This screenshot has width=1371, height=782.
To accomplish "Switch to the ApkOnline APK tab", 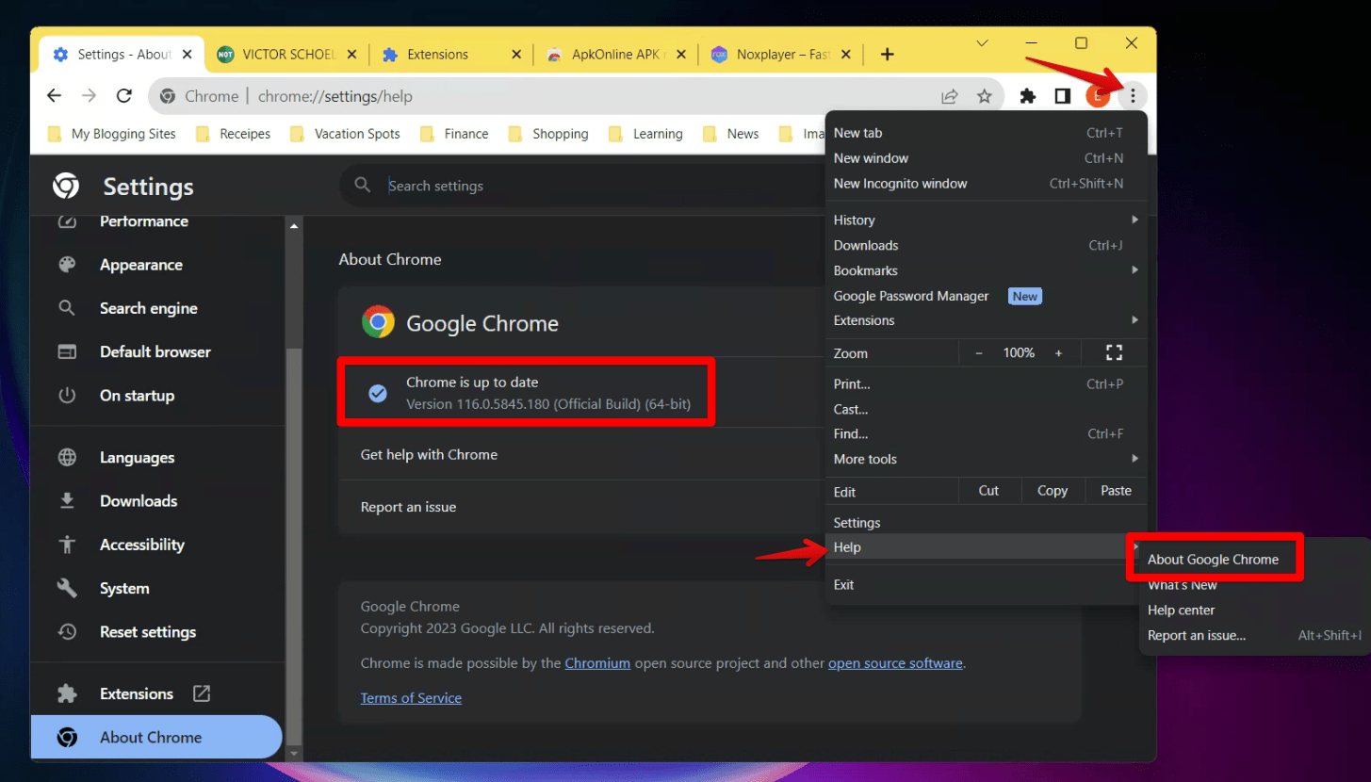I will [615, 55].
